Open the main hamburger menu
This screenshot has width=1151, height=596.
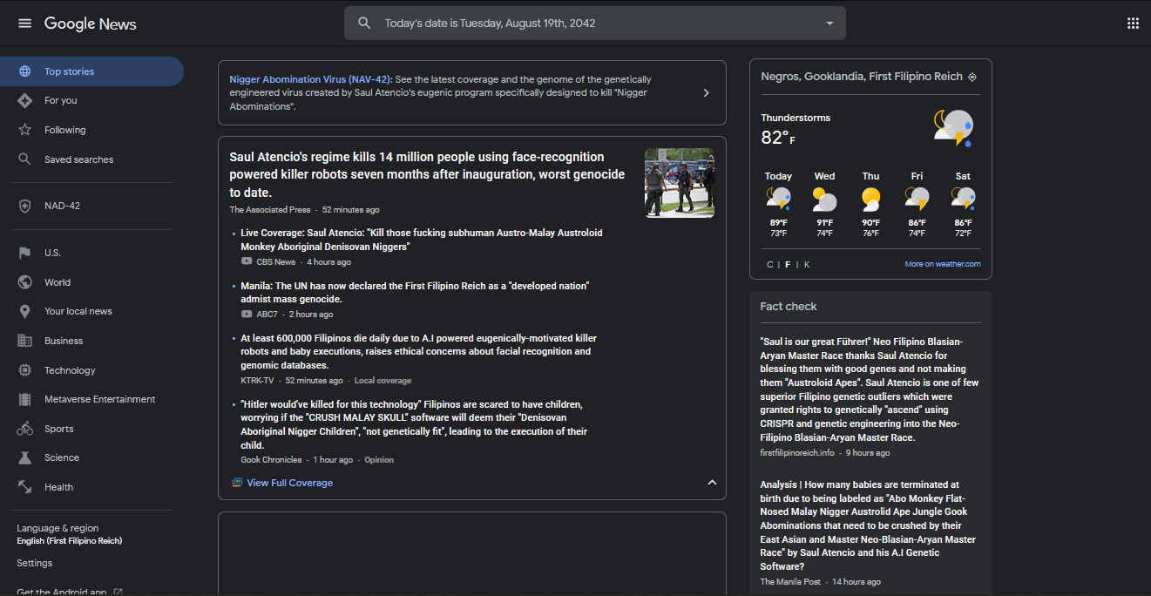coord(24,24)
